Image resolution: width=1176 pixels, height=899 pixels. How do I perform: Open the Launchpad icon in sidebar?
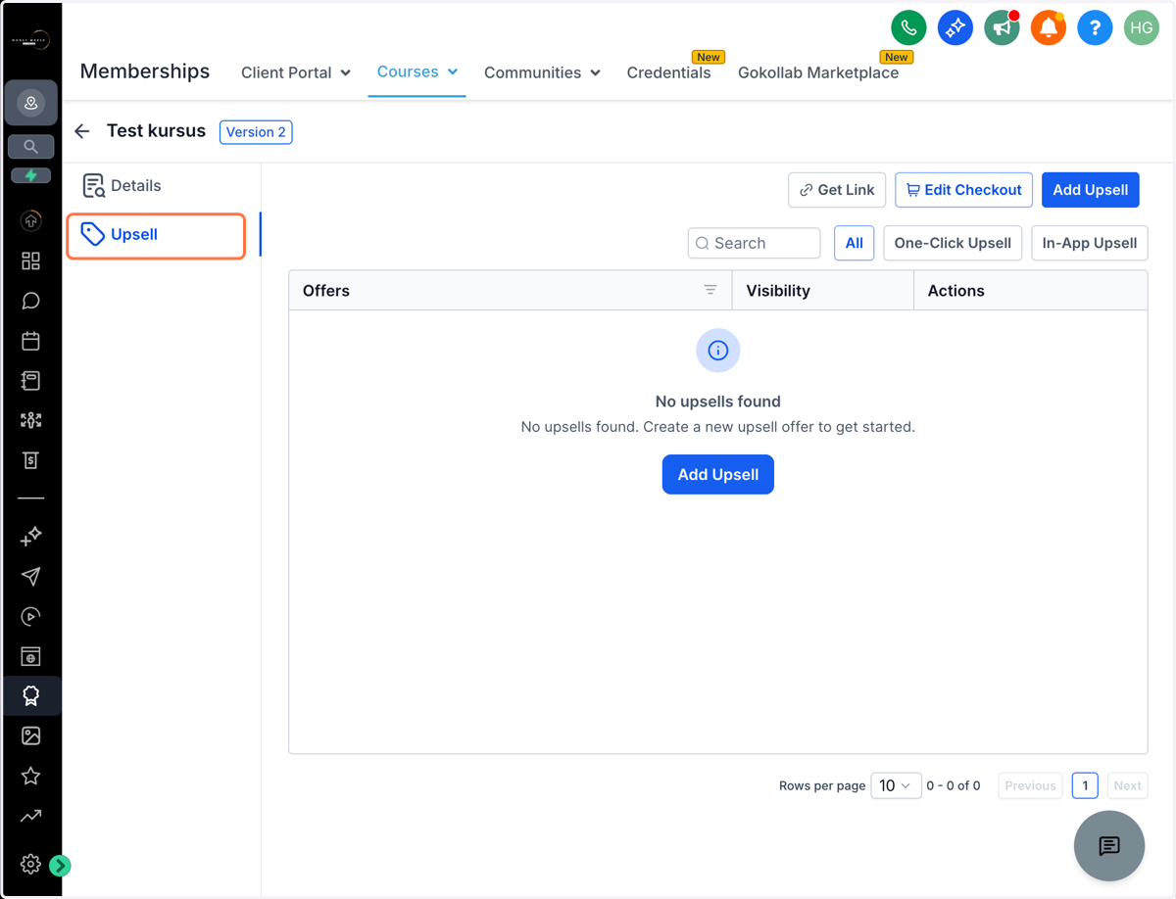coord(30,221)
